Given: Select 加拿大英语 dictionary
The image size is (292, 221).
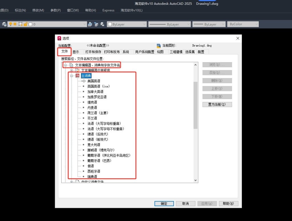Looking at the screenshot, I should 95,92.
